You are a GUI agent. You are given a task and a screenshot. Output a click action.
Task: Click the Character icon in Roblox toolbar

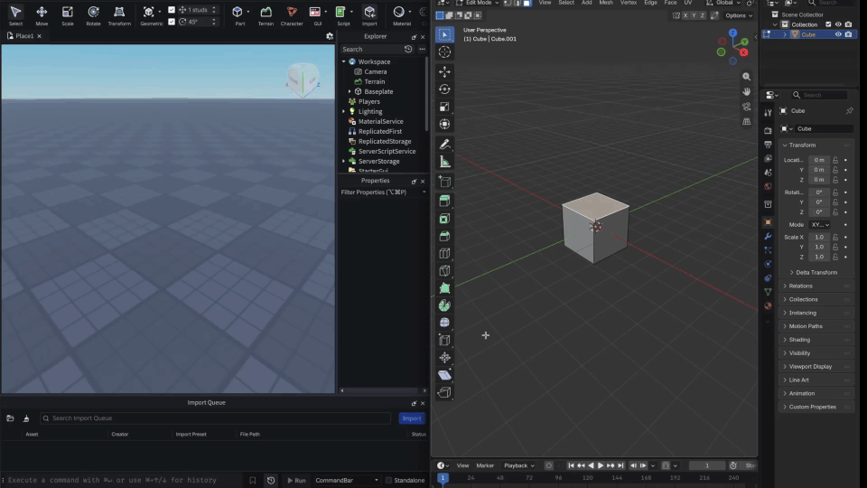coord(292,15)
